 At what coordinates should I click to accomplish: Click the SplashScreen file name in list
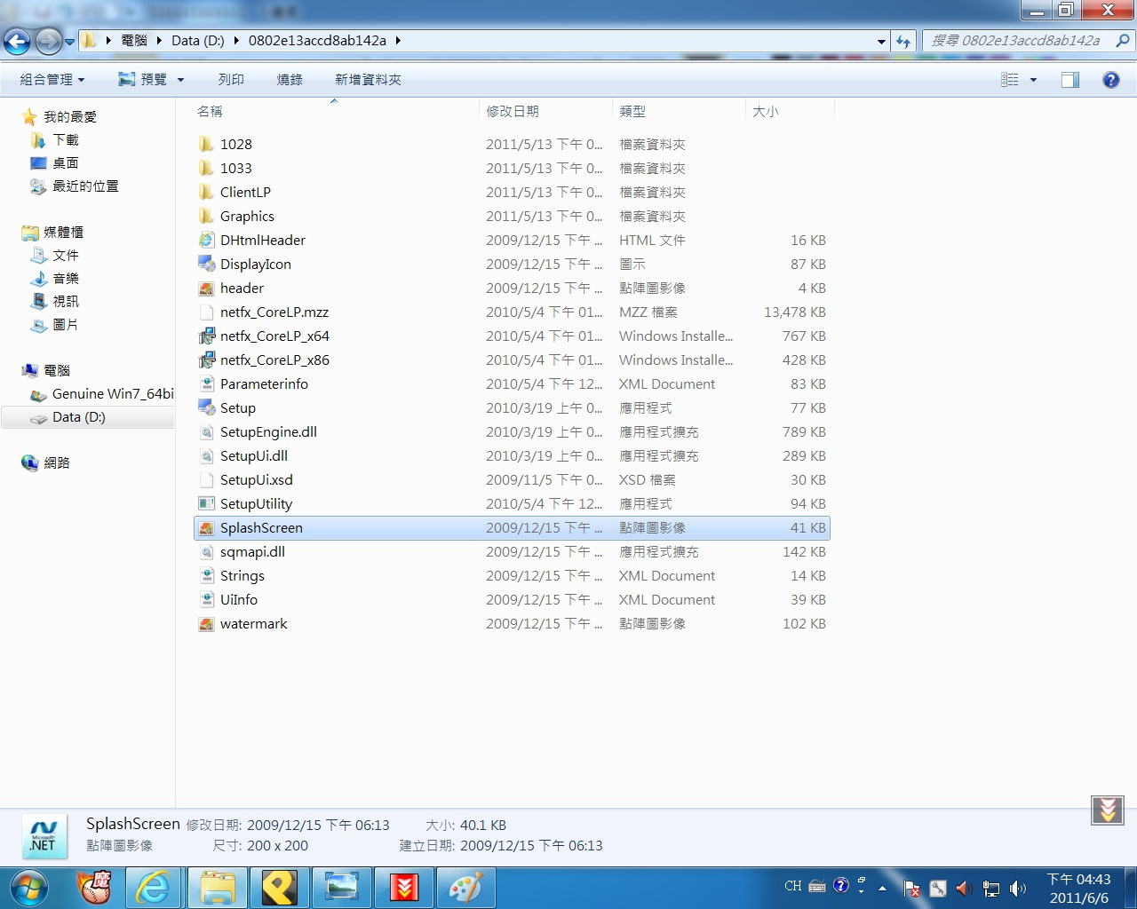(261, 527)
